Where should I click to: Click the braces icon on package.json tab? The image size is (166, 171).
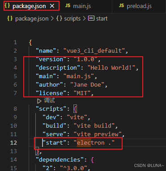(x=7, y=5)
